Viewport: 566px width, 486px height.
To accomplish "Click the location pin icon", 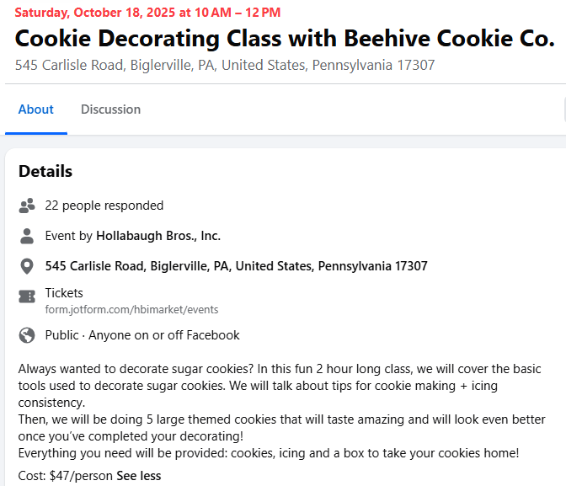I will [x=27, y=266].
